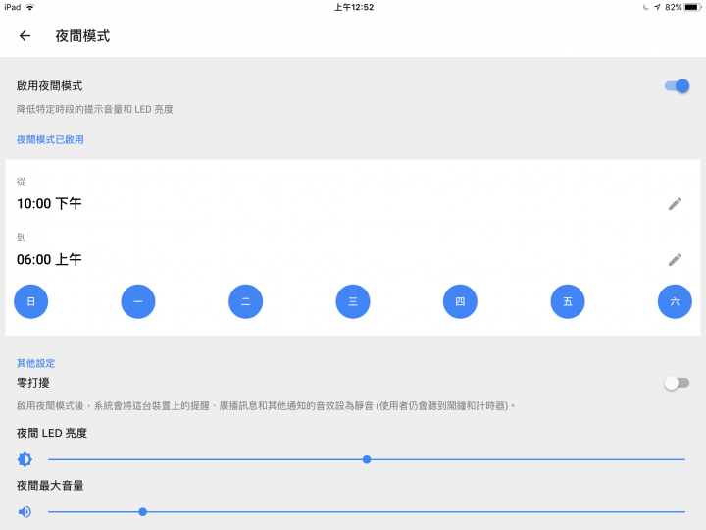Click the 其他設定 section heading
The width and height of the screenshot is (706, 530).
pos(35,363)
